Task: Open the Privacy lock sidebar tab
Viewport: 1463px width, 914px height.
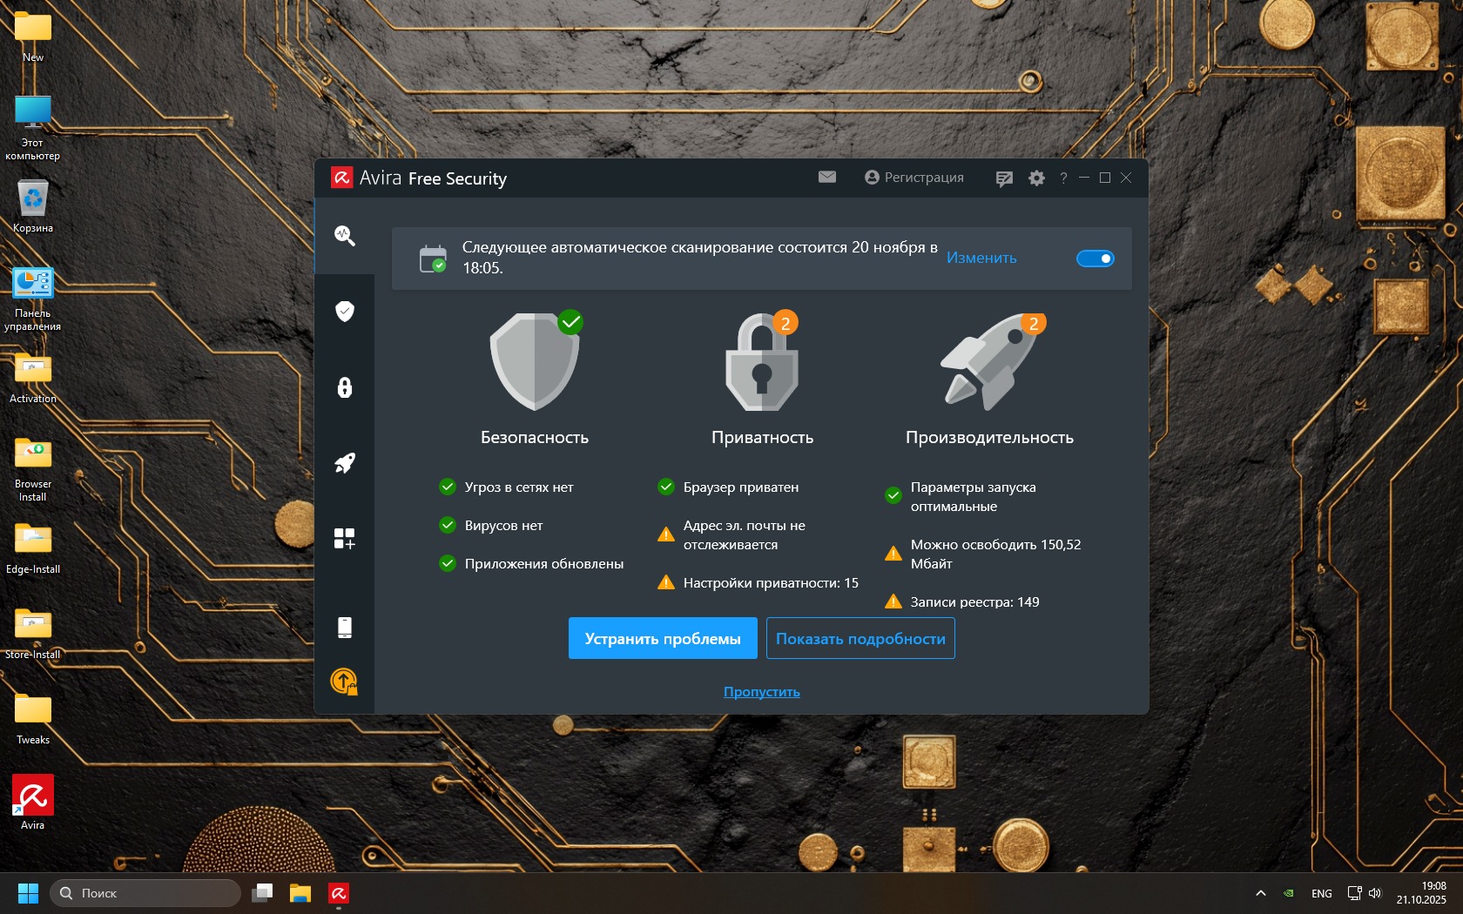Action: (x=345, y=387)
